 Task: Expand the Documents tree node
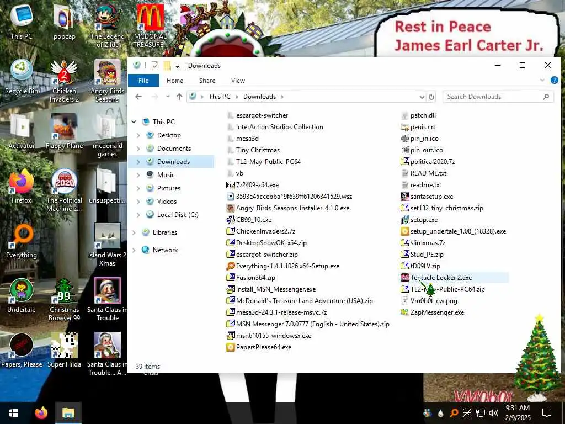point(138,149)
